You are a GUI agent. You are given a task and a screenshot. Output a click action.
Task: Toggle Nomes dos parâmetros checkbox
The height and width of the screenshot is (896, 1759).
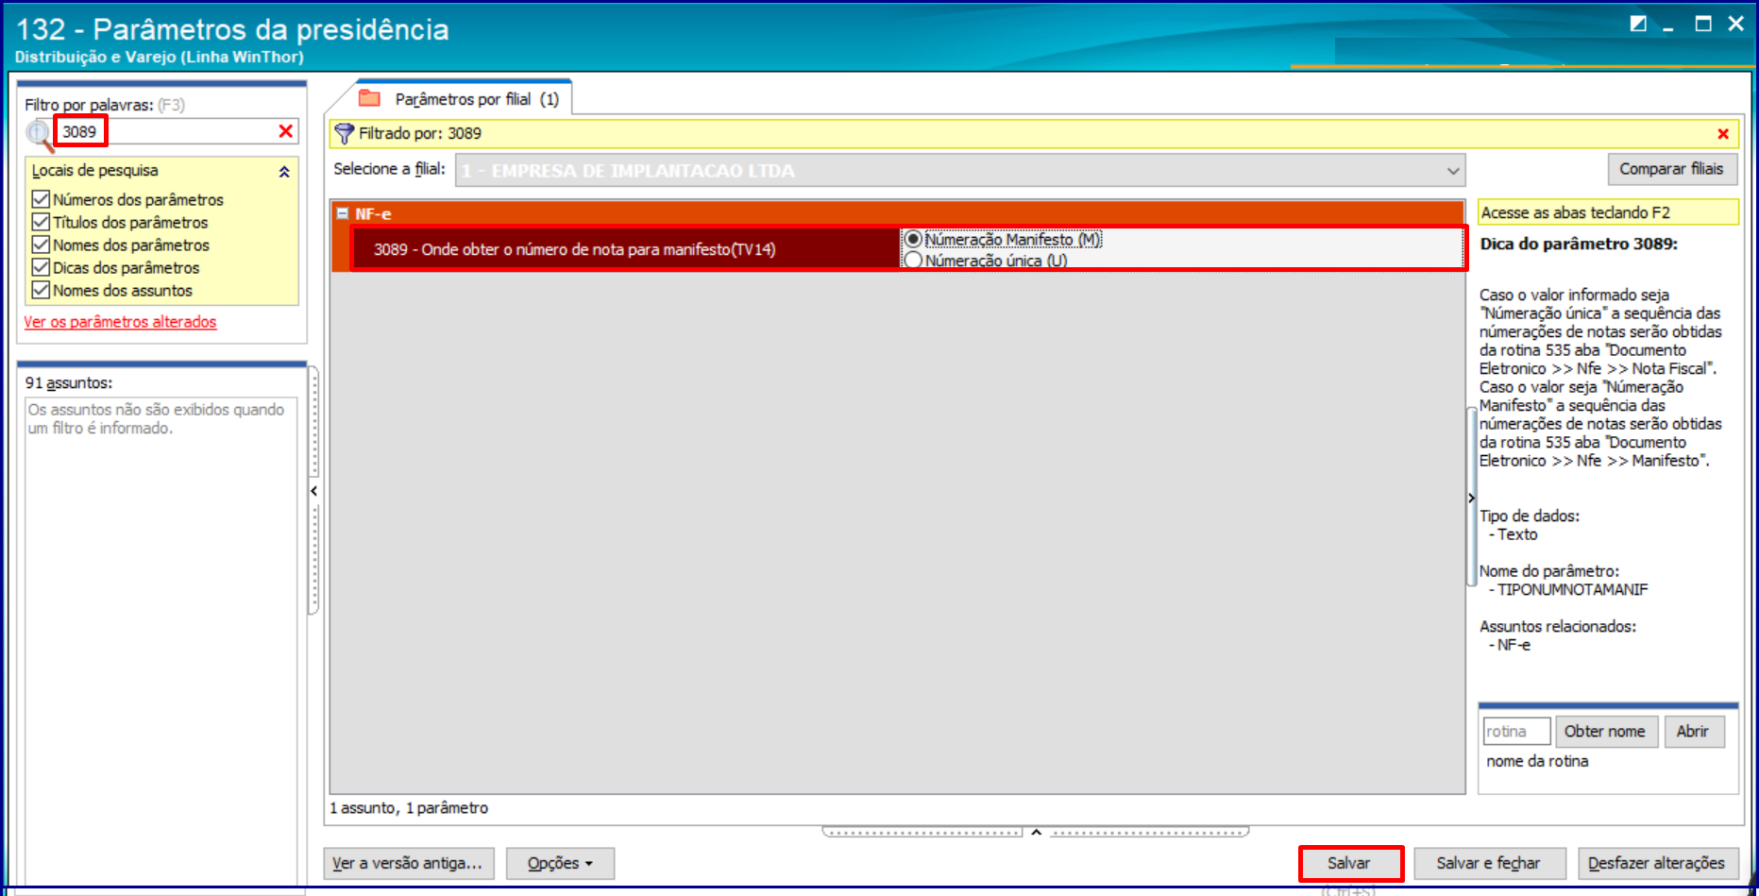(x=41, y=245)
